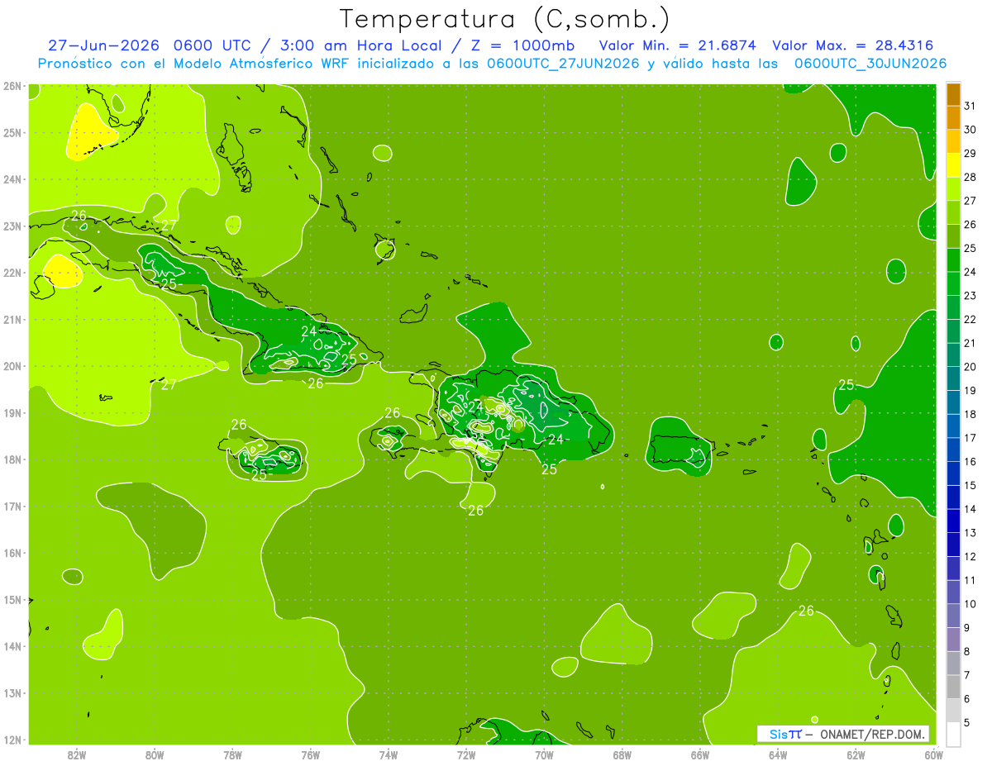The width and height of the screenshot is (992, 766).
Task: Click the "31" value on the color scale
Action: pyautogui.click(x=970, y=106)
